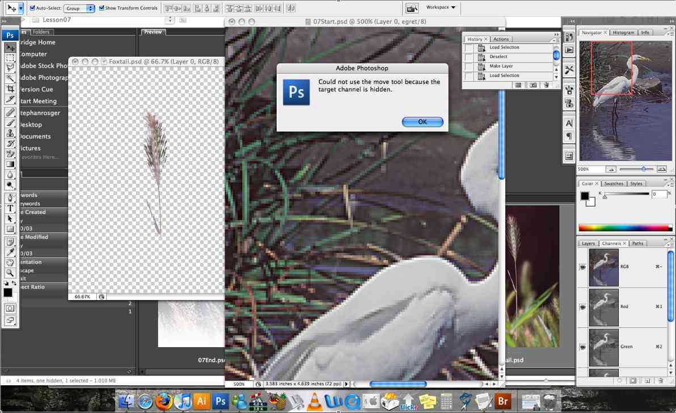Click OK in the Adobe Photoshop alert
The height and width of the screenshot is (413, 676).
point(422,122)
